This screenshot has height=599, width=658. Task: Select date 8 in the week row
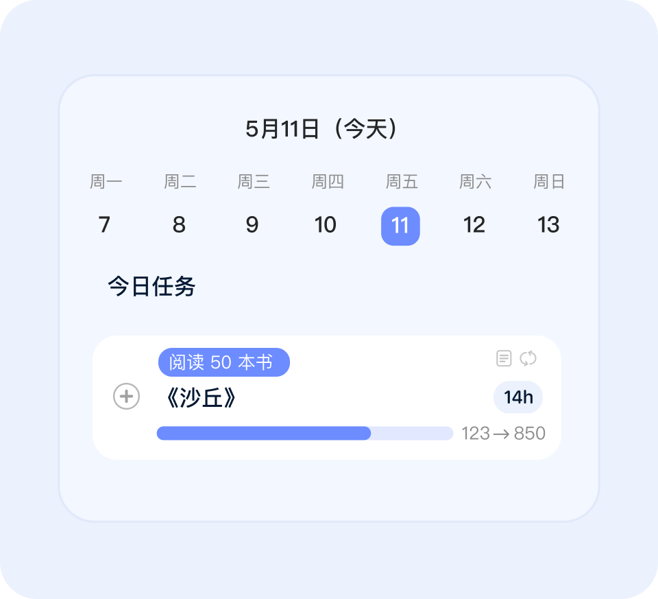[179, 225]
